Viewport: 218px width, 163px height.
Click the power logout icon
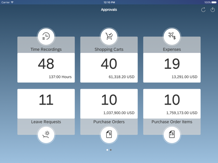pyautogui.click(x=213, y=10)
